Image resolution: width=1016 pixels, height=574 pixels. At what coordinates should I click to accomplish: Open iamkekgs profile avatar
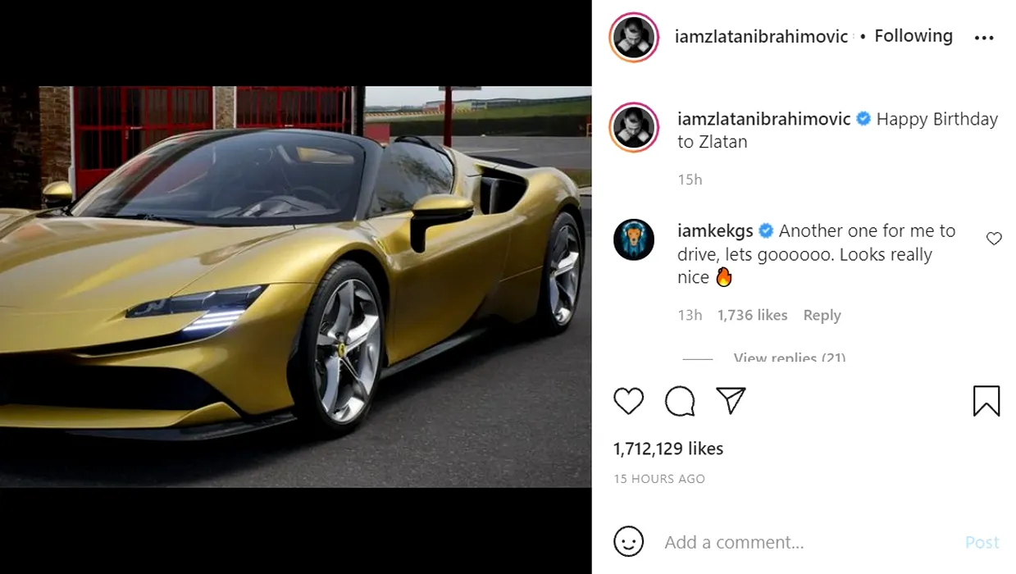pos(634,240)
